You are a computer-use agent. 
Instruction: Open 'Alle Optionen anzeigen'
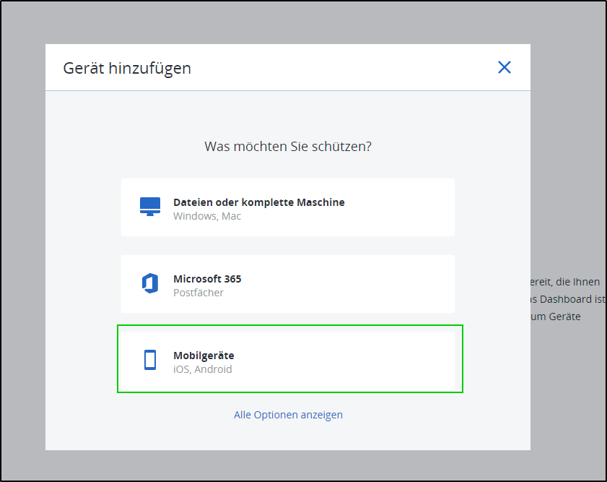point(288,414)
